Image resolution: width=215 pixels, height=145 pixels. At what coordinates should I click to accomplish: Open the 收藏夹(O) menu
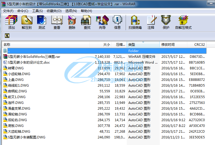tap(54, 11)
